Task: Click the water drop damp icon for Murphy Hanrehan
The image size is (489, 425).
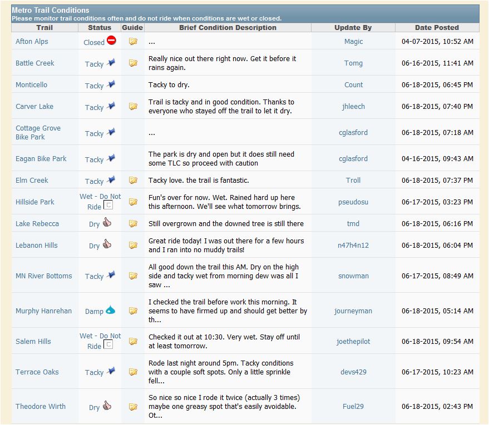Action: [x=110, y=310]
